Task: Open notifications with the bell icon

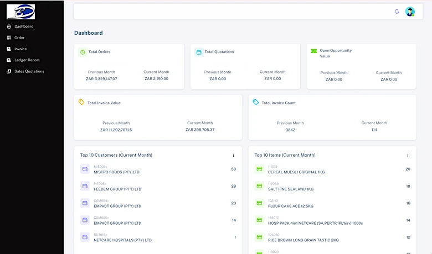Action: point(397,12)
